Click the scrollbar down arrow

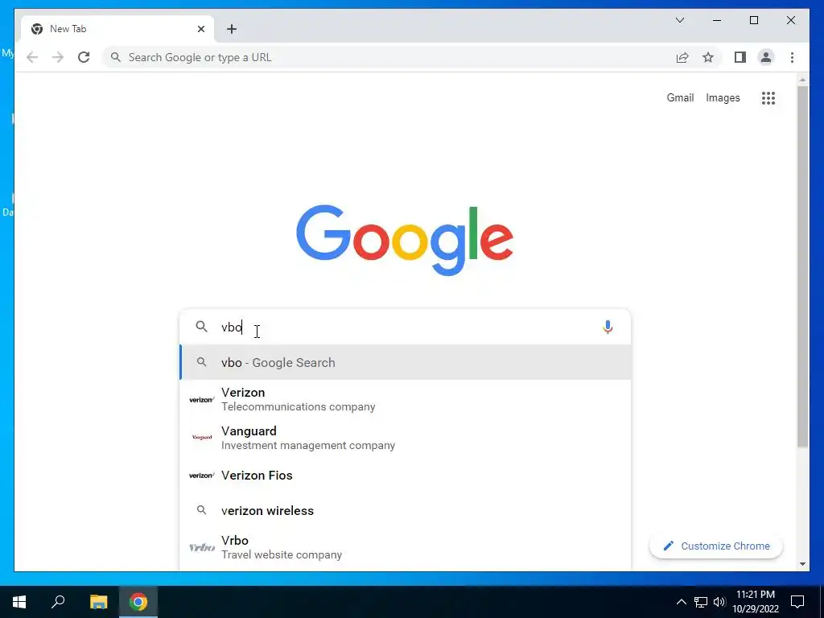point(802,564)
